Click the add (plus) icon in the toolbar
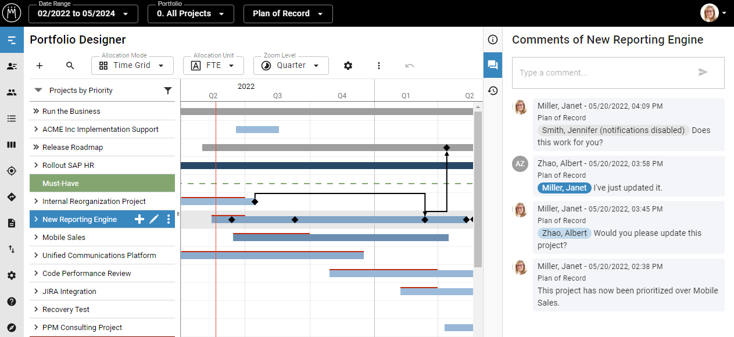734x337 pixels. click(x=40, y=66)
